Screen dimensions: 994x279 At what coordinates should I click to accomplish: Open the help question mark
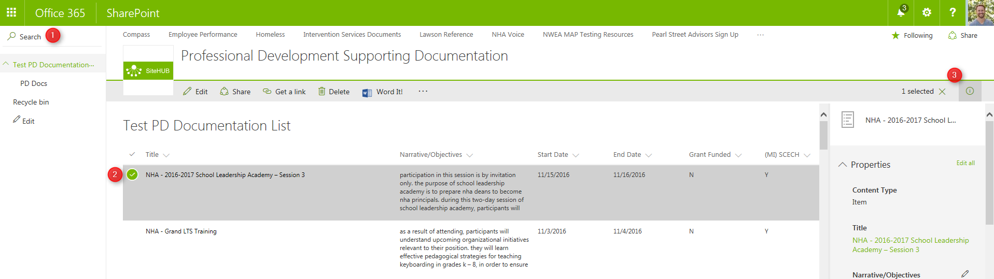[953, 12]
